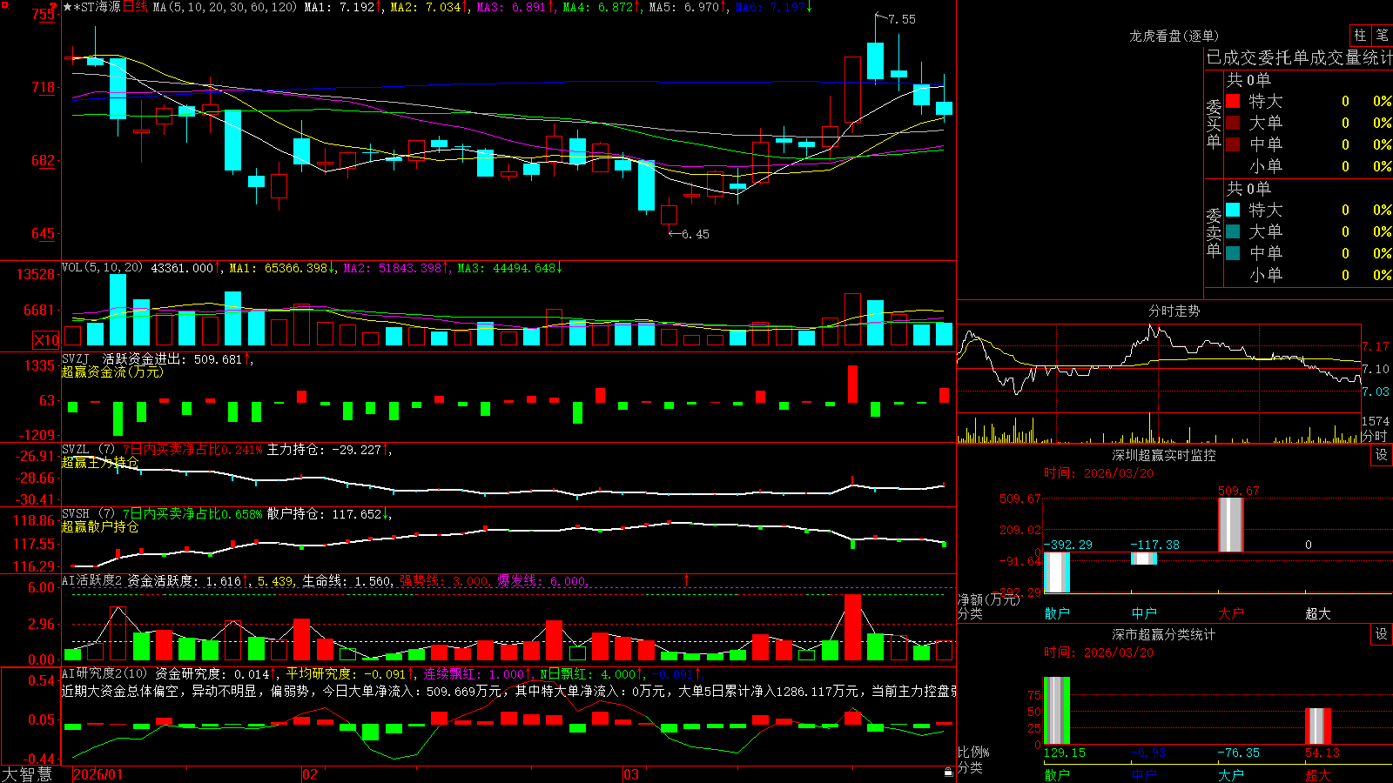The image size is (1393, 783).
Task: Click the 超赢主力持仓 label
Action: [x=100, y=462]
